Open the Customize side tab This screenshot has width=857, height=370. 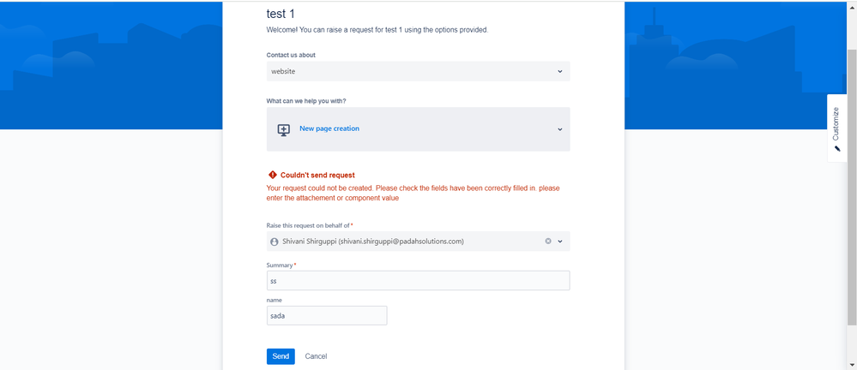click(836, 128)
